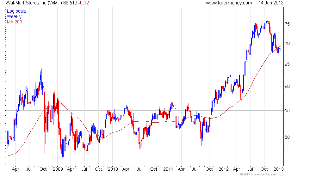This screenshot has width=310, height=177.
Task: Click the 'Weekly' interval label
Action: 14,16
